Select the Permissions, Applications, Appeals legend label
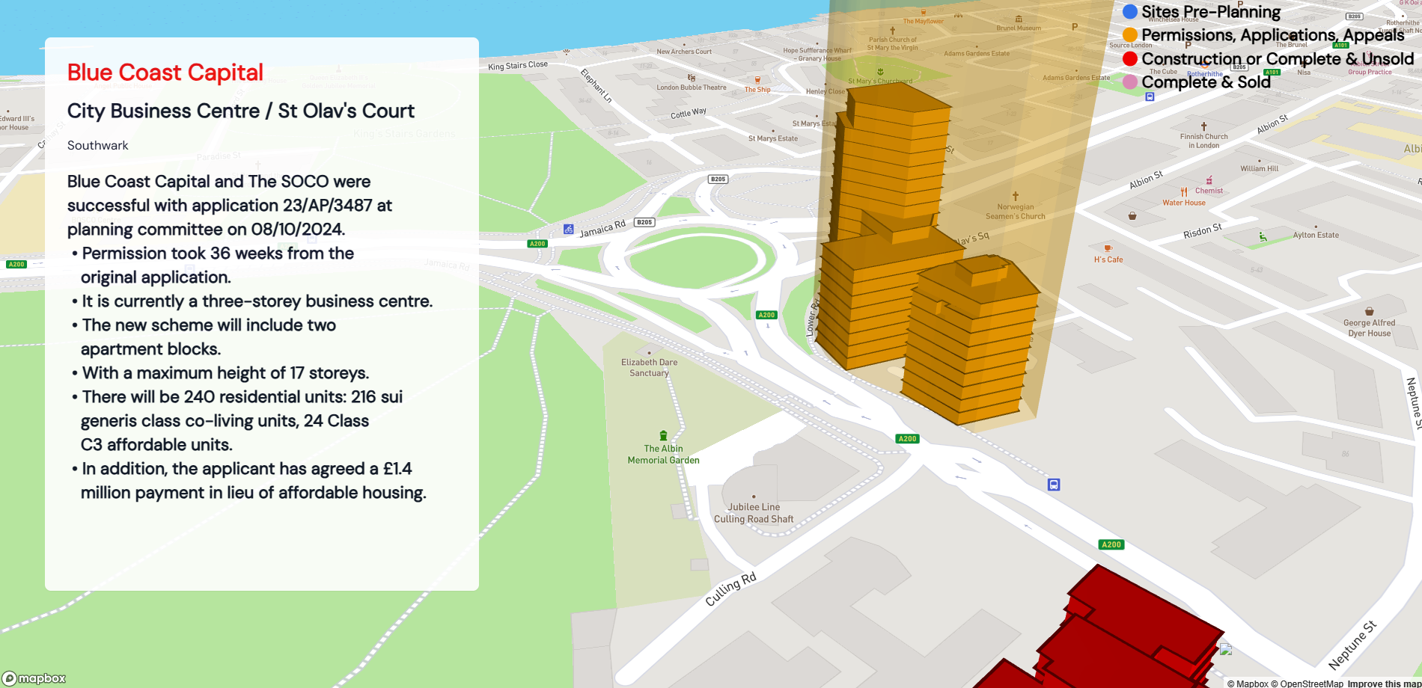 [1273, 34]
